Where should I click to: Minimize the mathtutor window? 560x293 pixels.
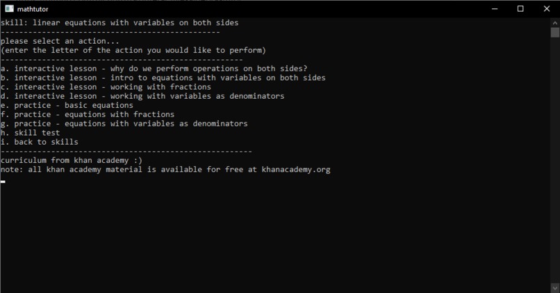(x=495, y=8)
